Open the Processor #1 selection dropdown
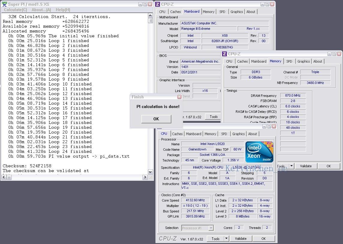The height and width of the screenshot is (244, 343). 197,228
